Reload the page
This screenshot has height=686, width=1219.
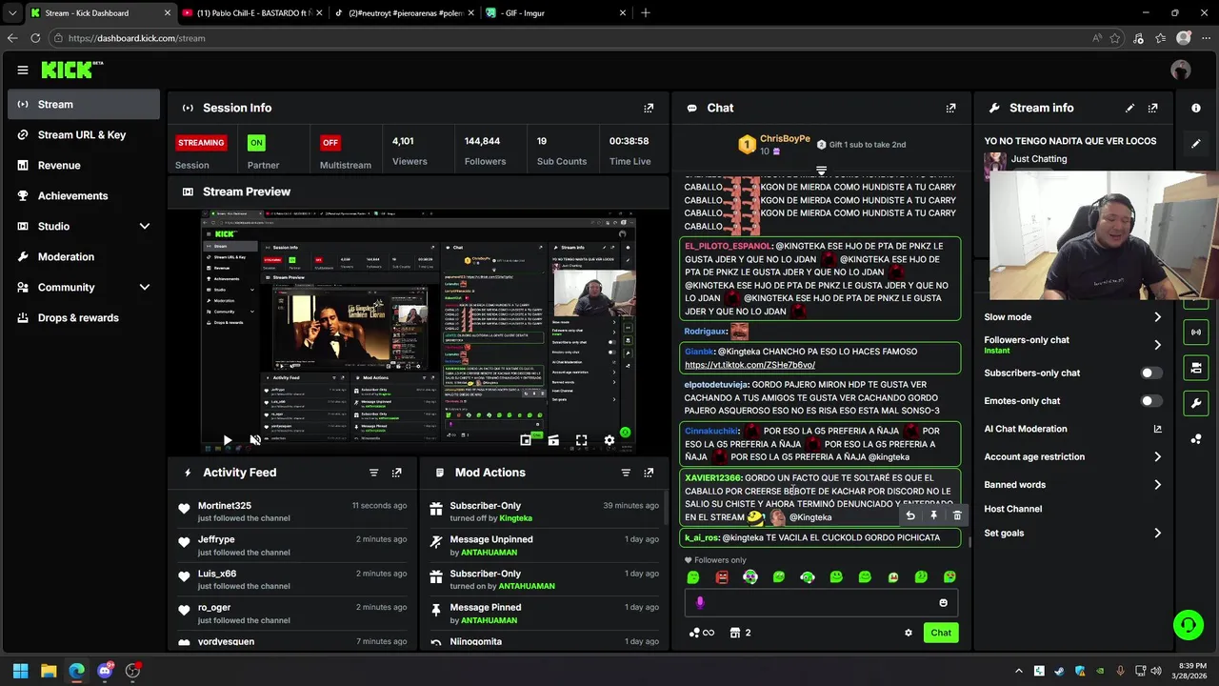click(x=35, y=38)
